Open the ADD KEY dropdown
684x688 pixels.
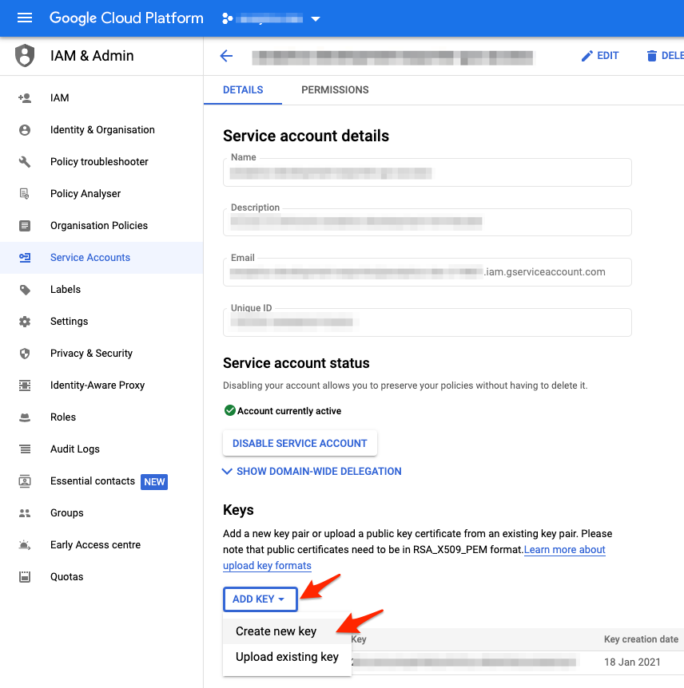260,599
